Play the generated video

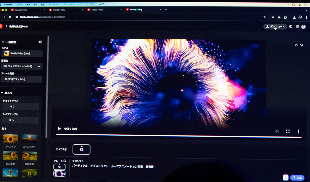click(x=59, y=129)
